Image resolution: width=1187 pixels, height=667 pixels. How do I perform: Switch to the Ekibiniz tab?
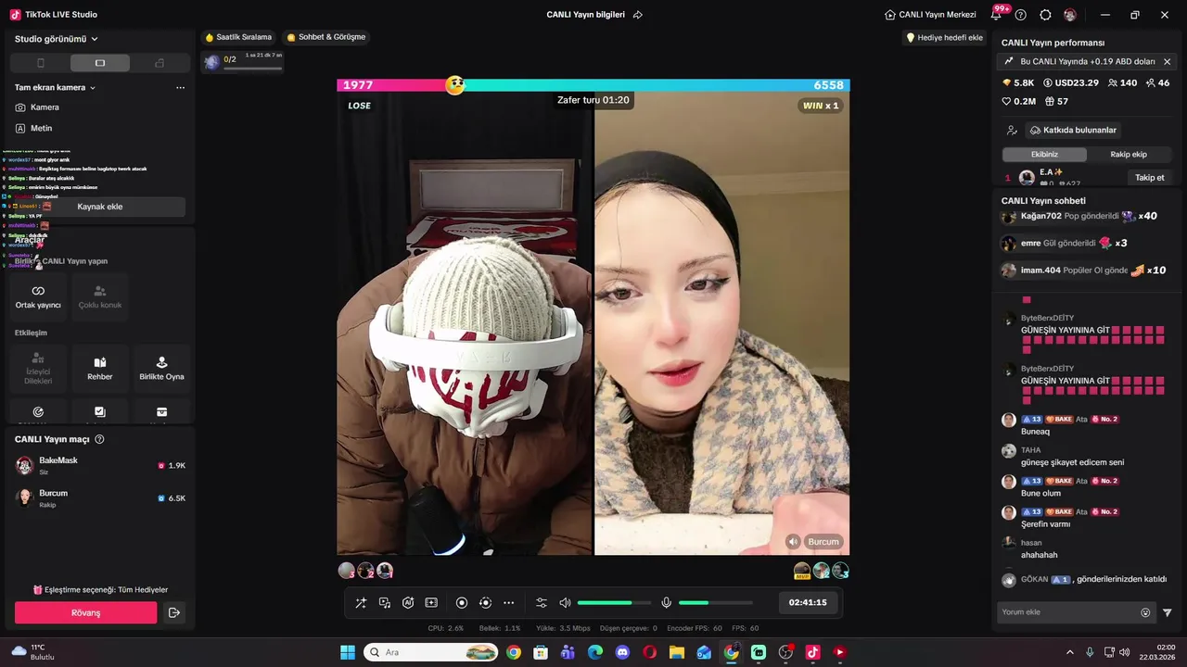[1044, 155]
